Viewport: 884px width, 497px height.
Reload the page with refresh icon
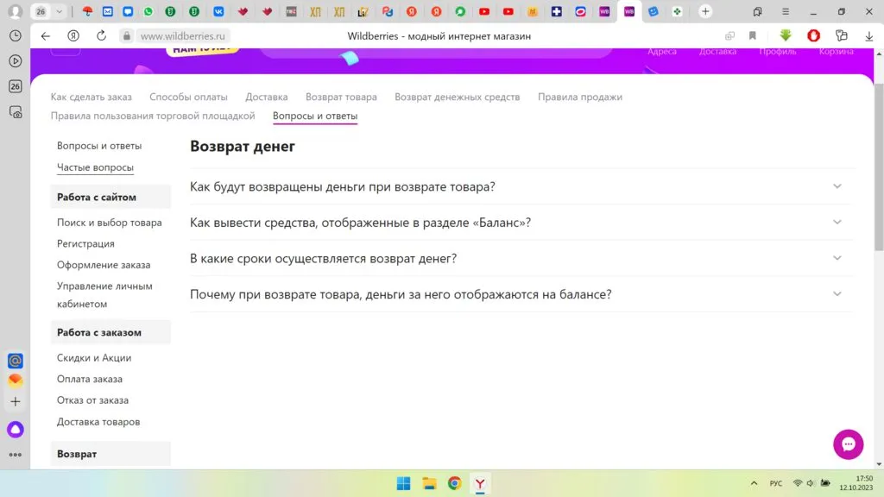tap(101, 36)
